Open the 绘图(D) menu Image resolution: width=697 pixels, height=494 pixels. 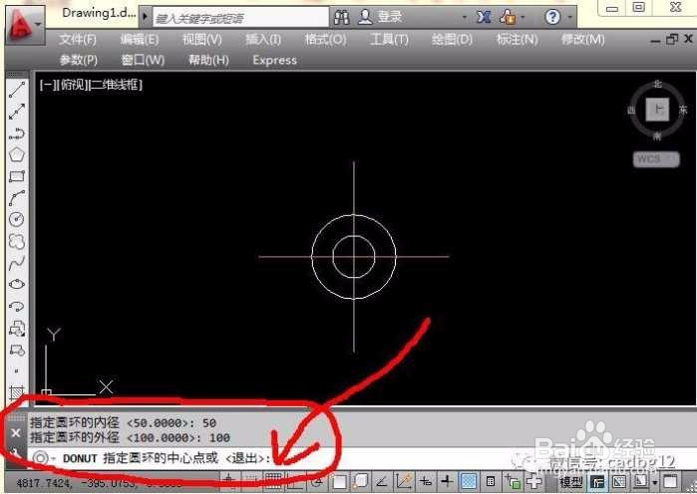452,40
